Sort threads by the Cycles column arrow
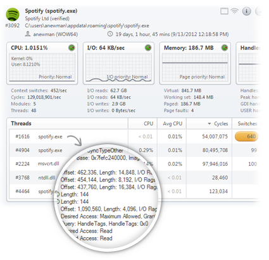This screenshot has height=260, width=269. tap(210, 123)
